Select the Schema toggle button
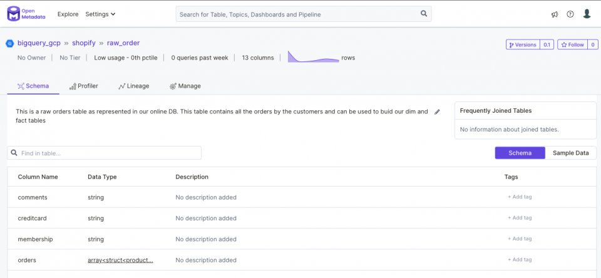 pos(520,153)
